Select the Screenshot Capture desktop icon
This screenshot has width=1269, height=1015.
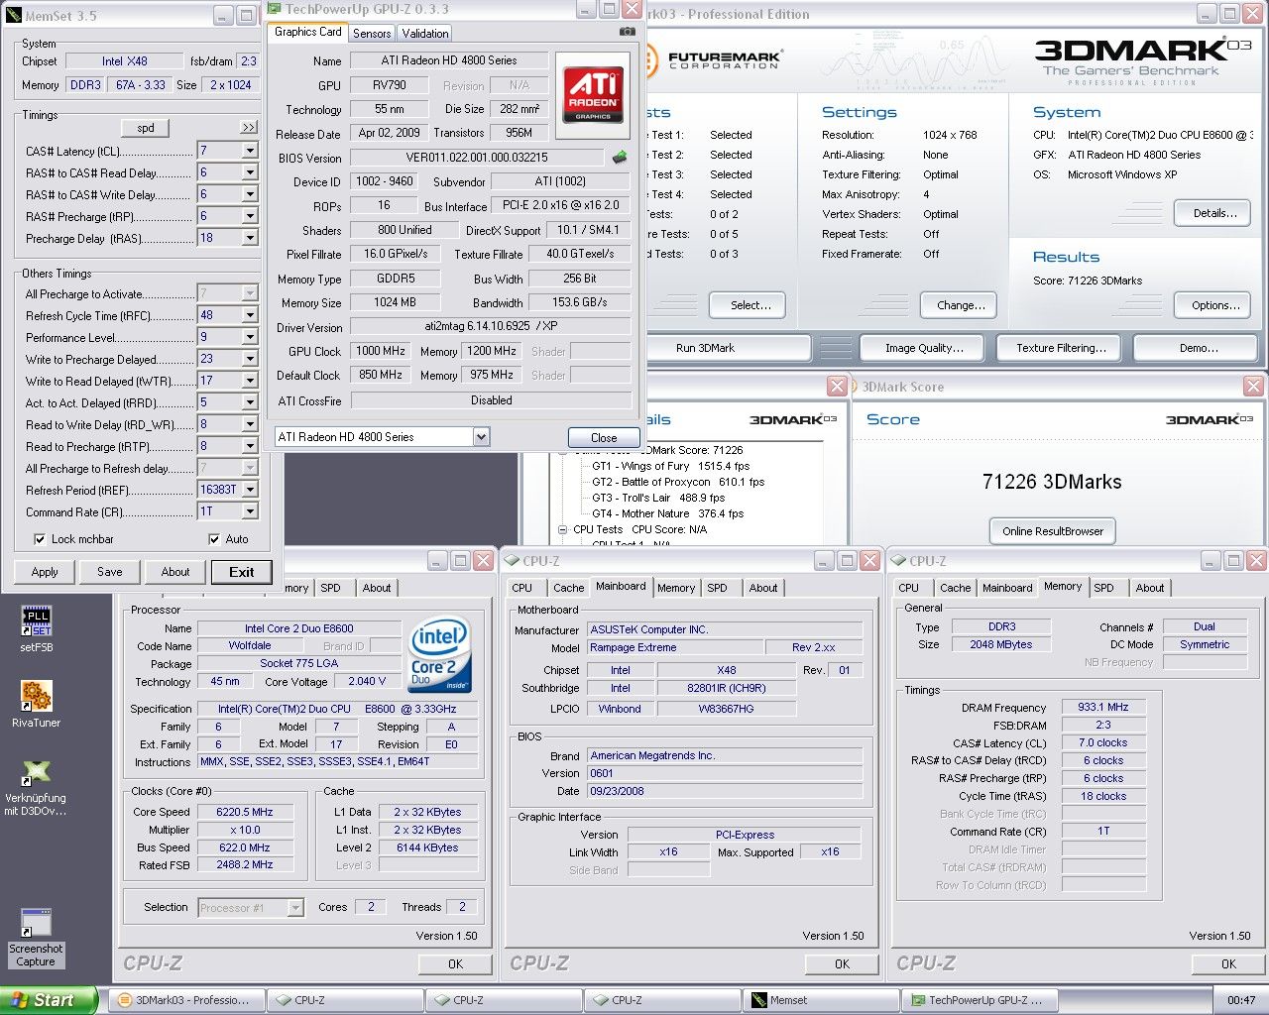click(36, 938)
